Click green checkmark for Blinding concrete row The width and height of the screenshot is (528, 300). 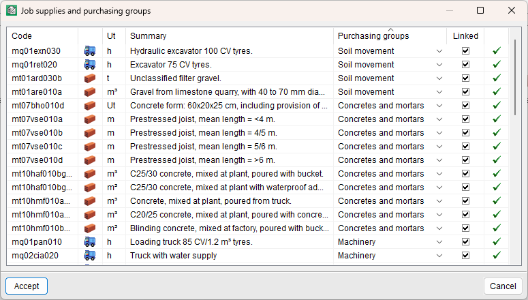pyautogui.click(x=497, y=228)
